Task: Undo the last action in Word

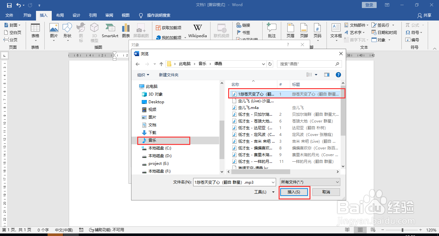Action: click(x=19, y=5)
